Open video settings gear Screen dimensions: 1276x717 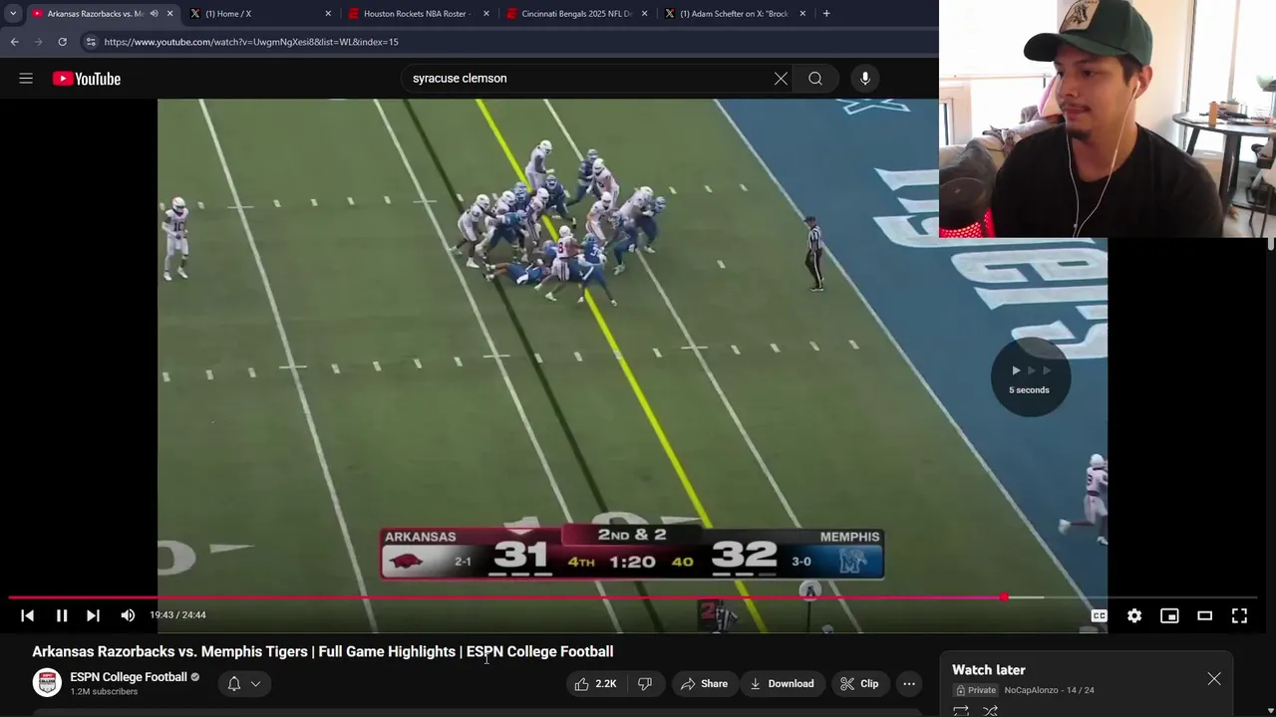point(1134,615)
